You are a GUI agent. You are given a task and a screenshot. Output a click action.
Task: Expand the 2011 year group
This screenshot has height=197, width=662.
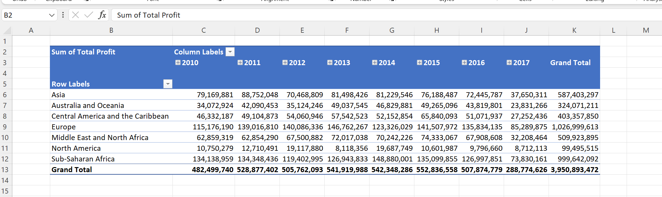(240, 63)
